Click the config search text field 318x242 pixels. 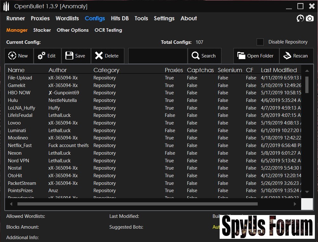click(157, 56)
